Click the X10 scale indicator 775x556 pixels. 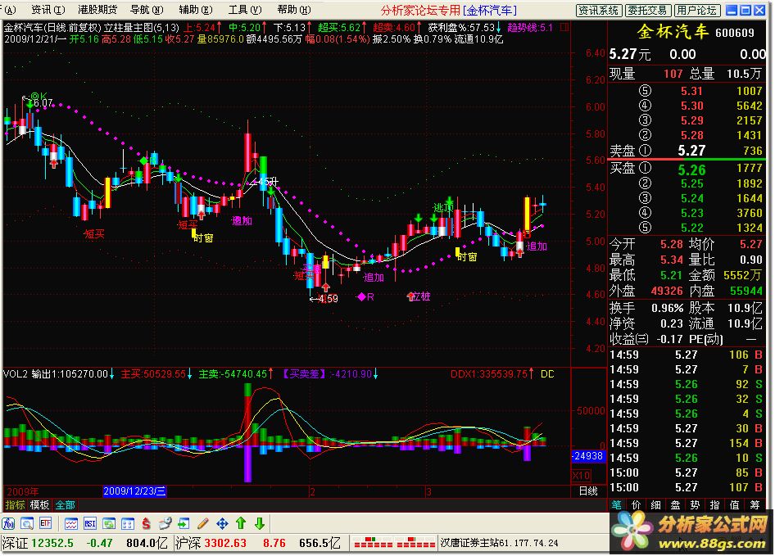pyautogui.click(x=581, y=476)
